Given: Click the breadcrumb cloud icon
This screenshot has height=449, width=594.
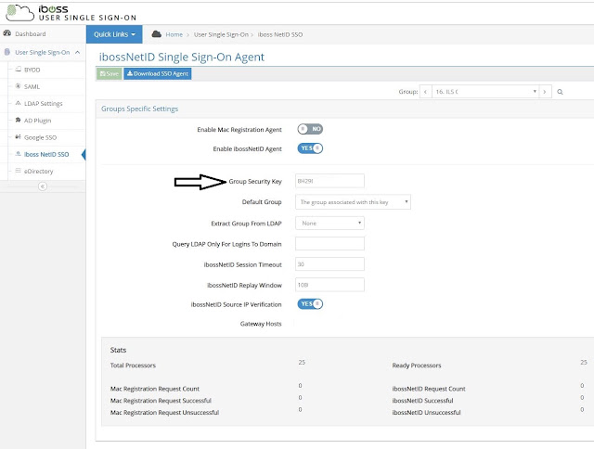Looking at the screenshot, I should (157, 34).
